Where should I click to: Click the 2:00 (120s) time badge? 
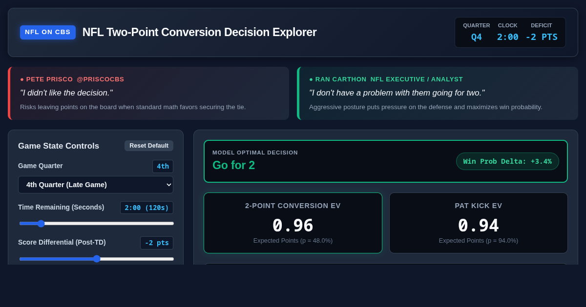click(146, 208)
